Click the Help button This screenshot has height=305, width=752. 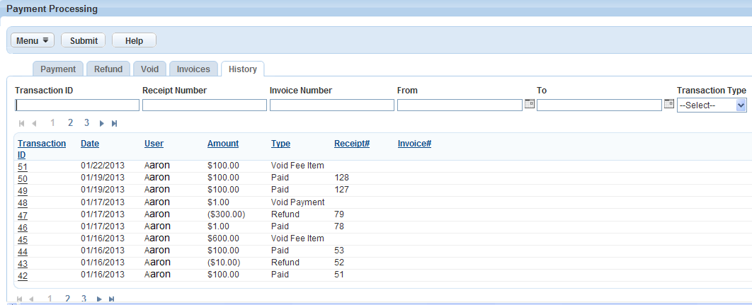pos(134,41)
